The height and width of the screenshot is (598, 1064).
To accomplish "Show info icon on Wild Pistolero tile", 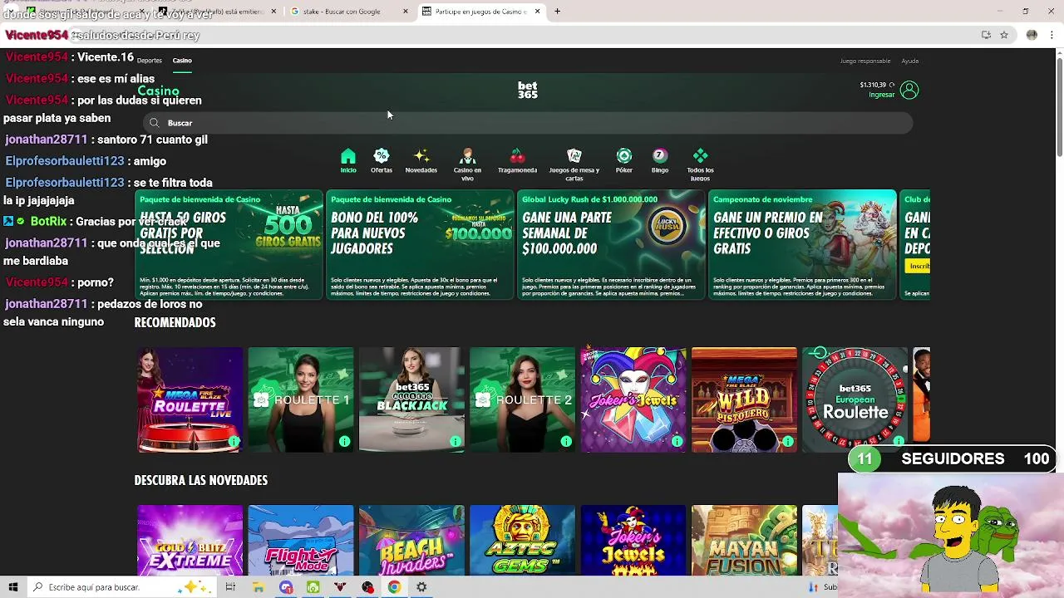I will (787, 442).
